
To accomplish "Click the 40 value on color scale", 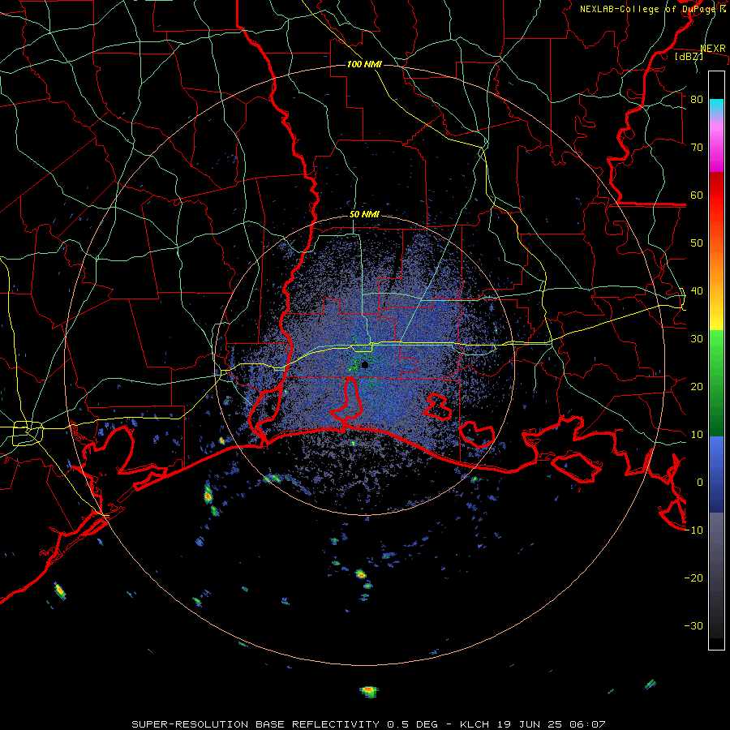I will pyautogui.click(x=697, y=291).
